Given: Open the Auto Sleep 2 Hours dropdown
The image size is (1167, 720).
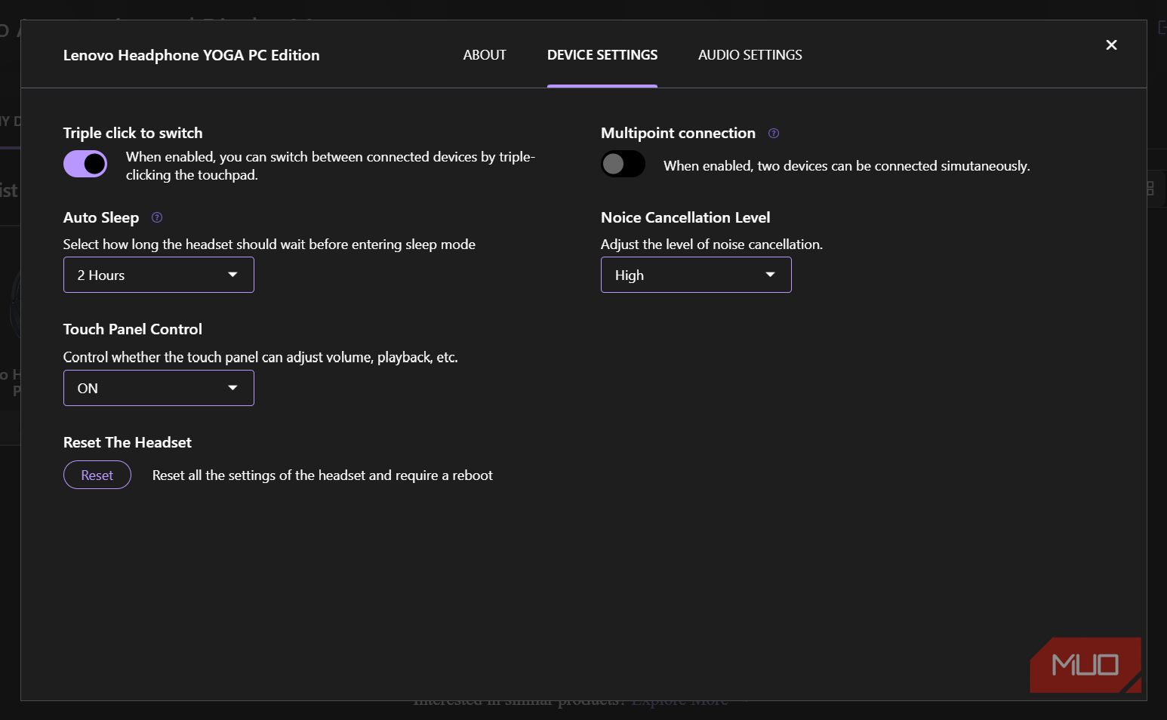Looking at the screenshot, I should pyautogui.click(x=159, y=275).
